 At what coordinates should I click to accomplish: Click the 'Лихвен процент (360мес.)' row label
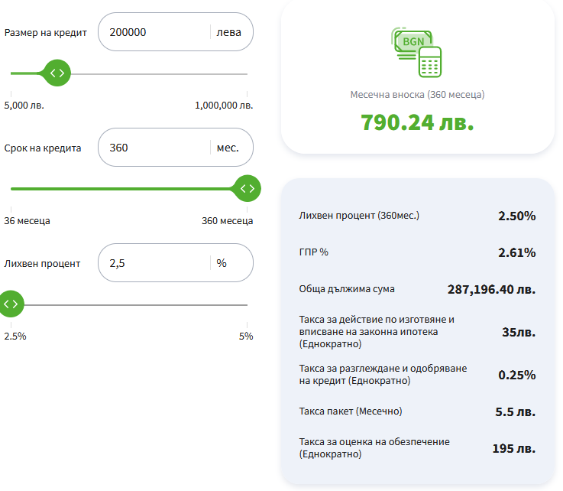click(359, 216)
